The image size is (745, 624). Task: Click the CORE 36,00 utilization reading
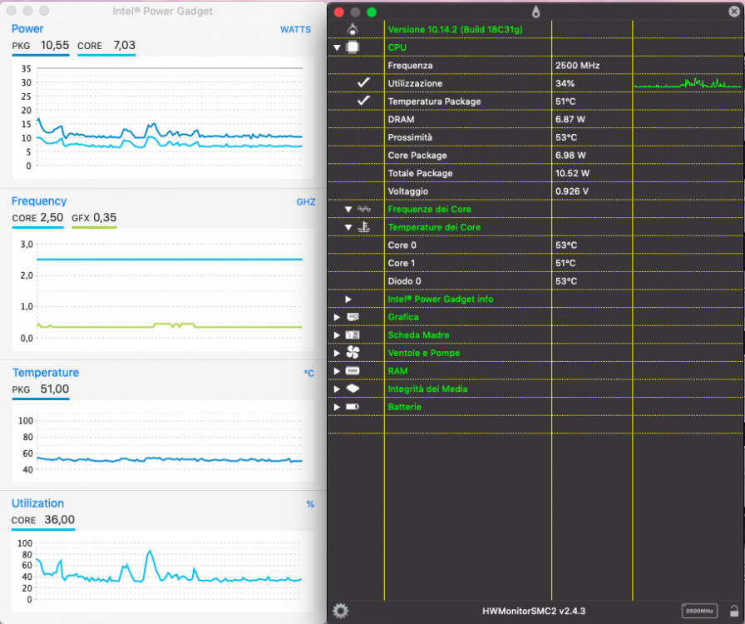[x=43, y=520]
